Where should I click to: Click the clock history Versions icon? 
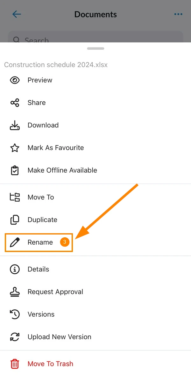click(15, 314)
